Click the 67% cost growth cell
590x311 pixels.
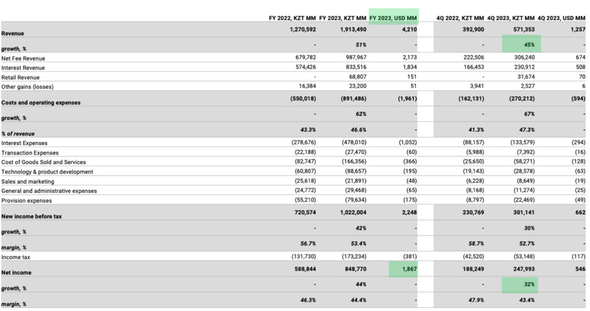[x=529, y=114]
